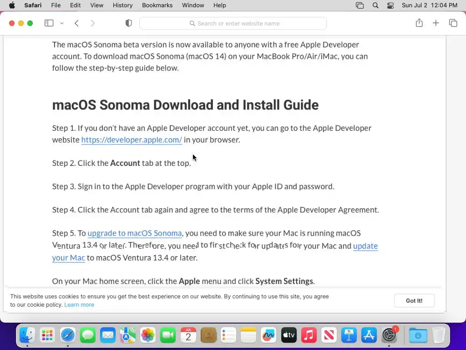Show tab overview in Safari
The height and width of the screenshot is (350, 466).
[x=453, y=23]
